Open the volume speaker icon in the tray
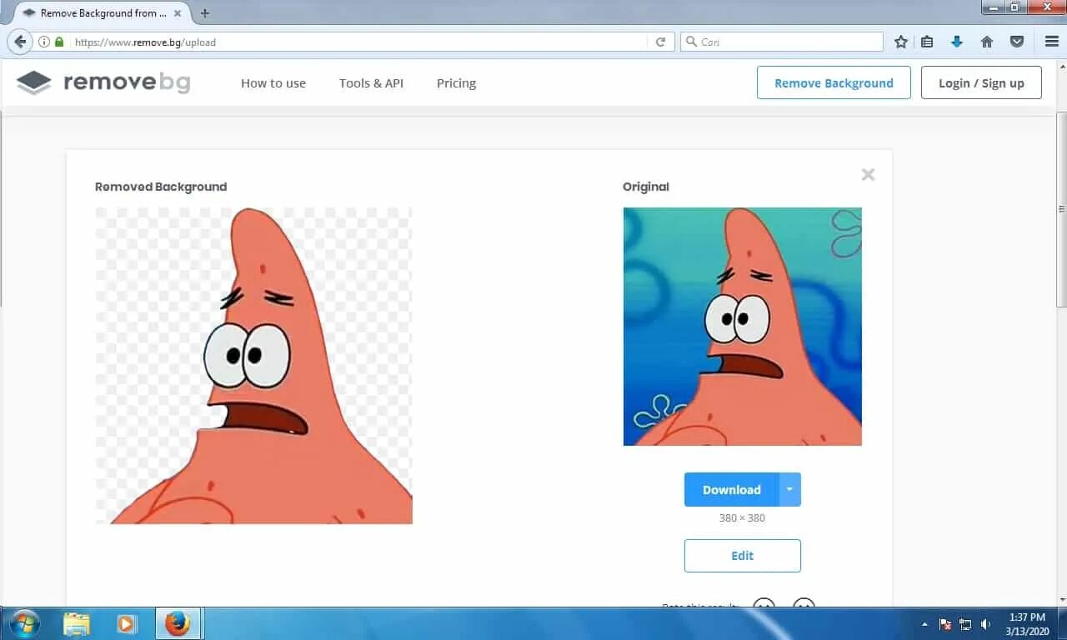This screenshot has height=640, width=1067. [986, 624]
